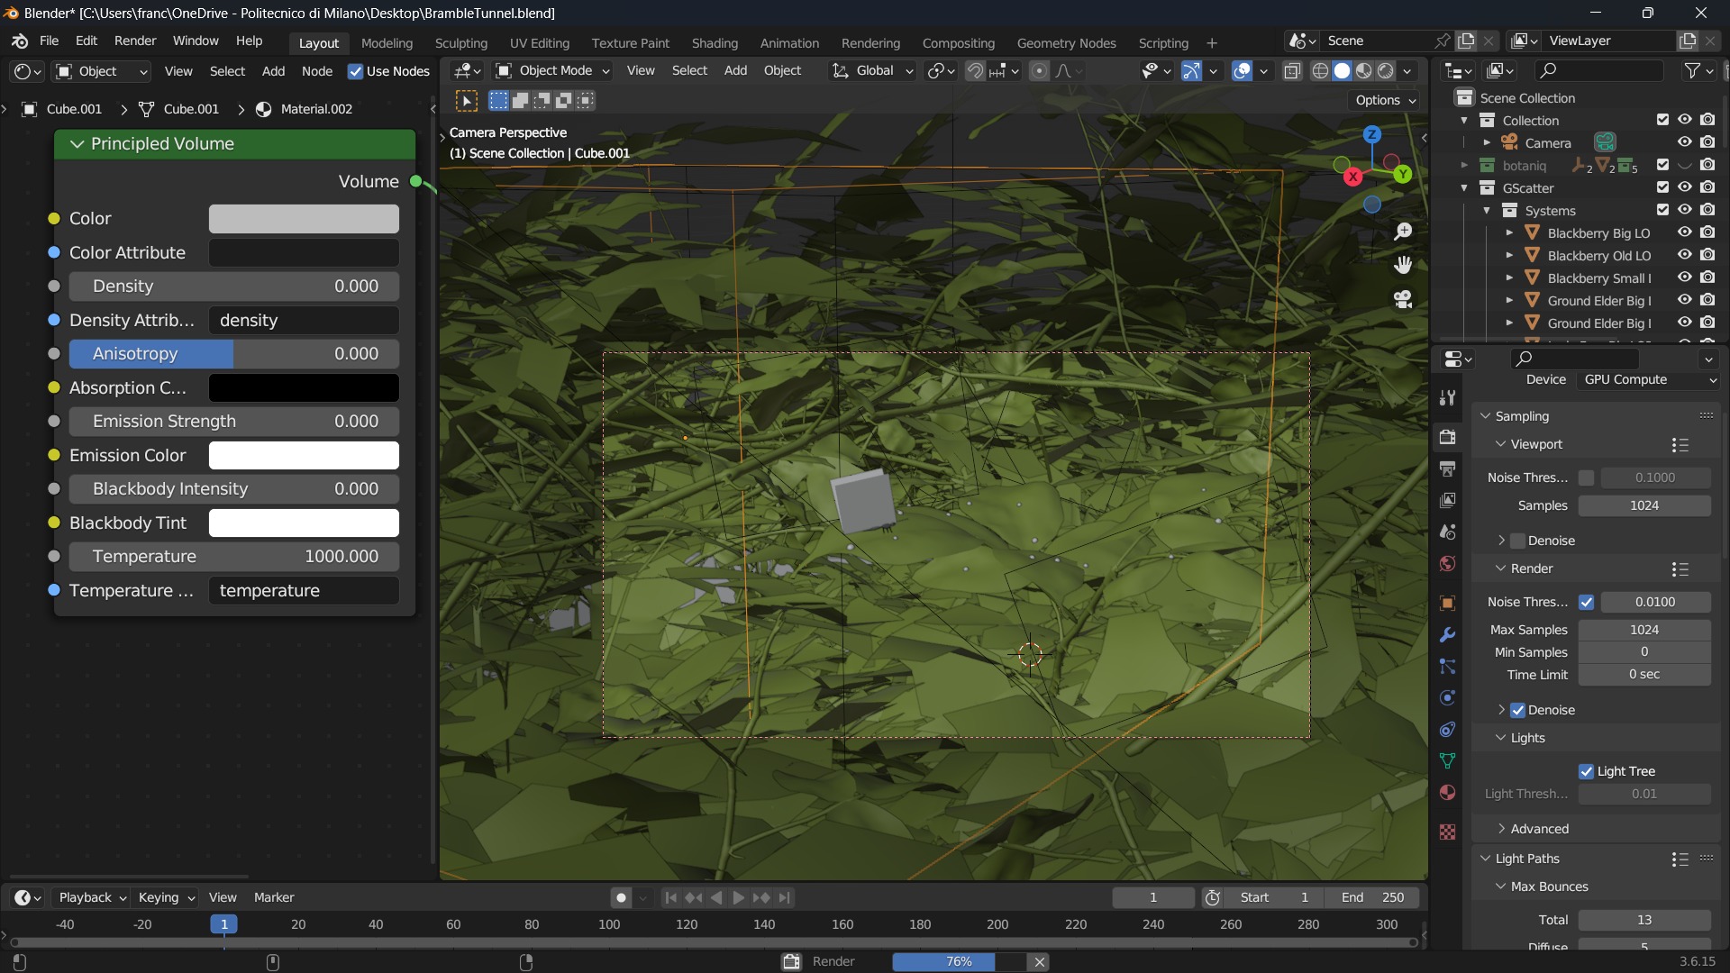The image size is (1730, 973).
Task: Hide the Camera object in viewport
Action: (x=1685, y=142)
